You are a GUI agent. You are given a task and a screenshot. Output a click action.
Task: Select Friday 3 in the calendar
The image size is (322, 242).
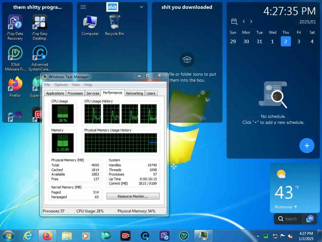tap(299, 41)
